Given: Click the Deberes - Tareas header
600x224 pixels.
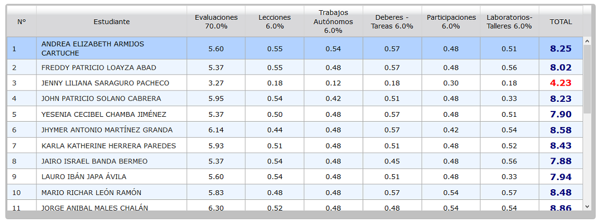Looking at the screenshot, I should click(392, 22).
